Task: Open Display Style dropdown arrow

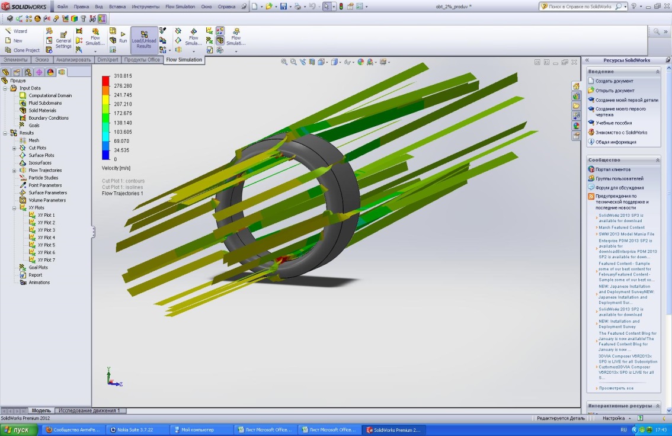Action: [341, 63]
